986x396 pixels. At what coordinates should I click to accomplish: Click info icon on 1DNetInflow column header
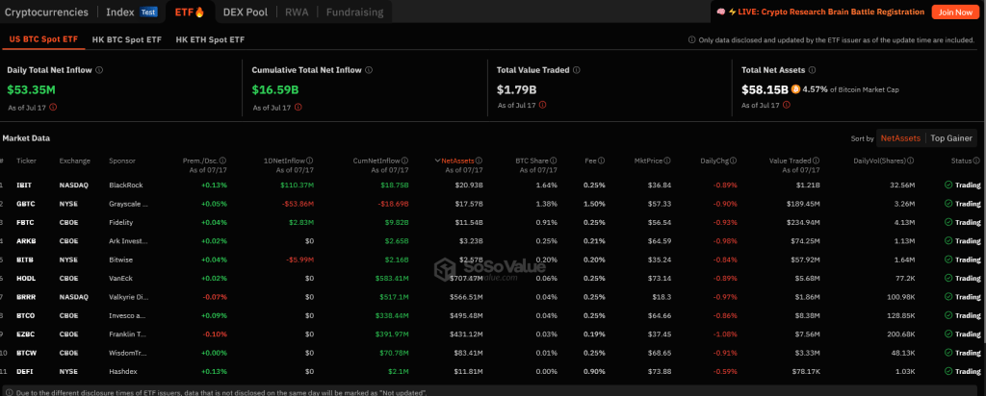[x=310, y=161]
